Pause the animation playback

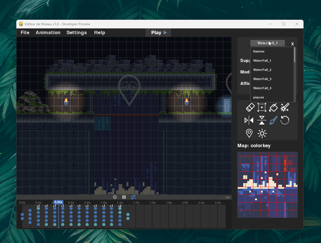pos(124,197)
